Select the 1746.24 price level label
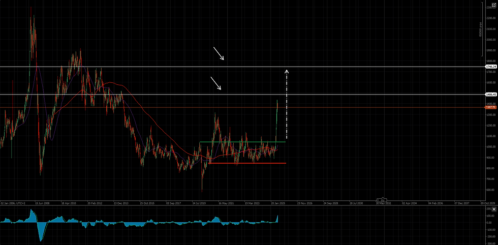 [x=491, y=67]
